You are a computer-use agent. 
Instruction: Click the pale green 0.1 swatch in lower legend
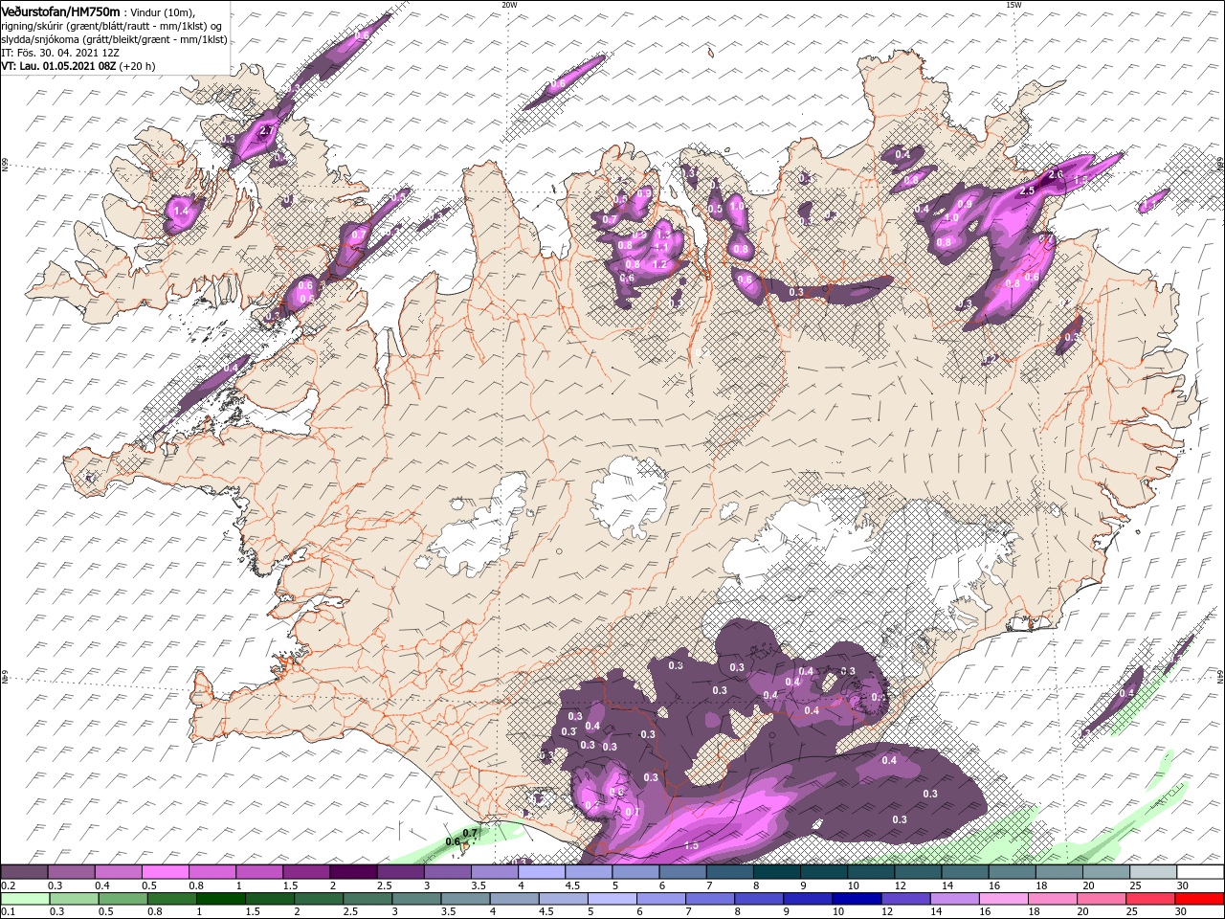tap(24, 899)
